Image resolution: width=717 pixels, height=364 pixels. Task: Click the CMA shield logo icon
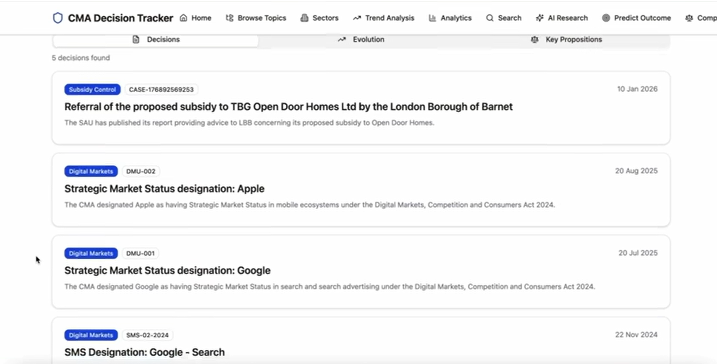pyautogui.click(x=58, y=18)
